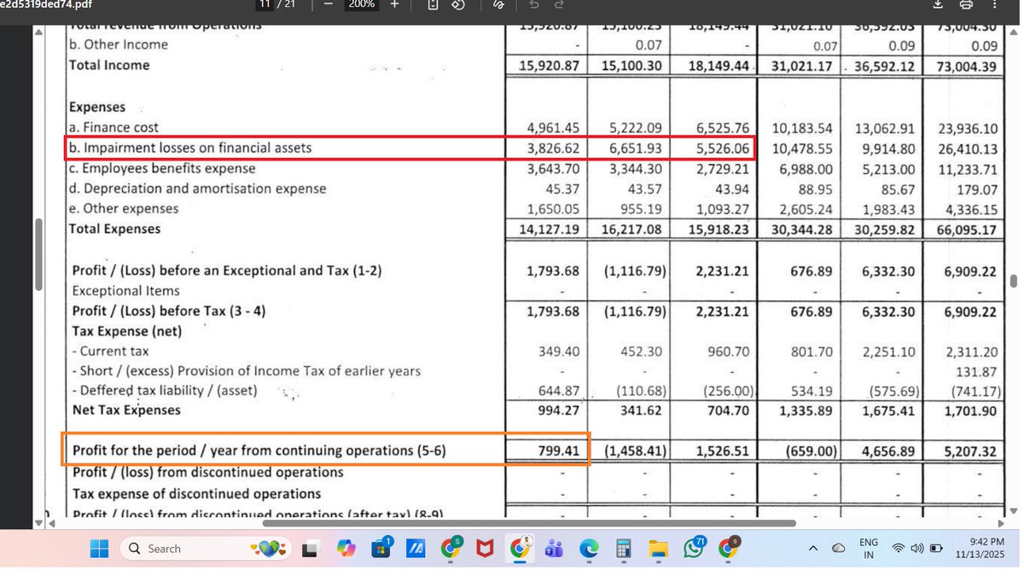Viewport: 1024px width, 576px height.
Task: Show hidden system tray icons
Action: pos(813,548)
